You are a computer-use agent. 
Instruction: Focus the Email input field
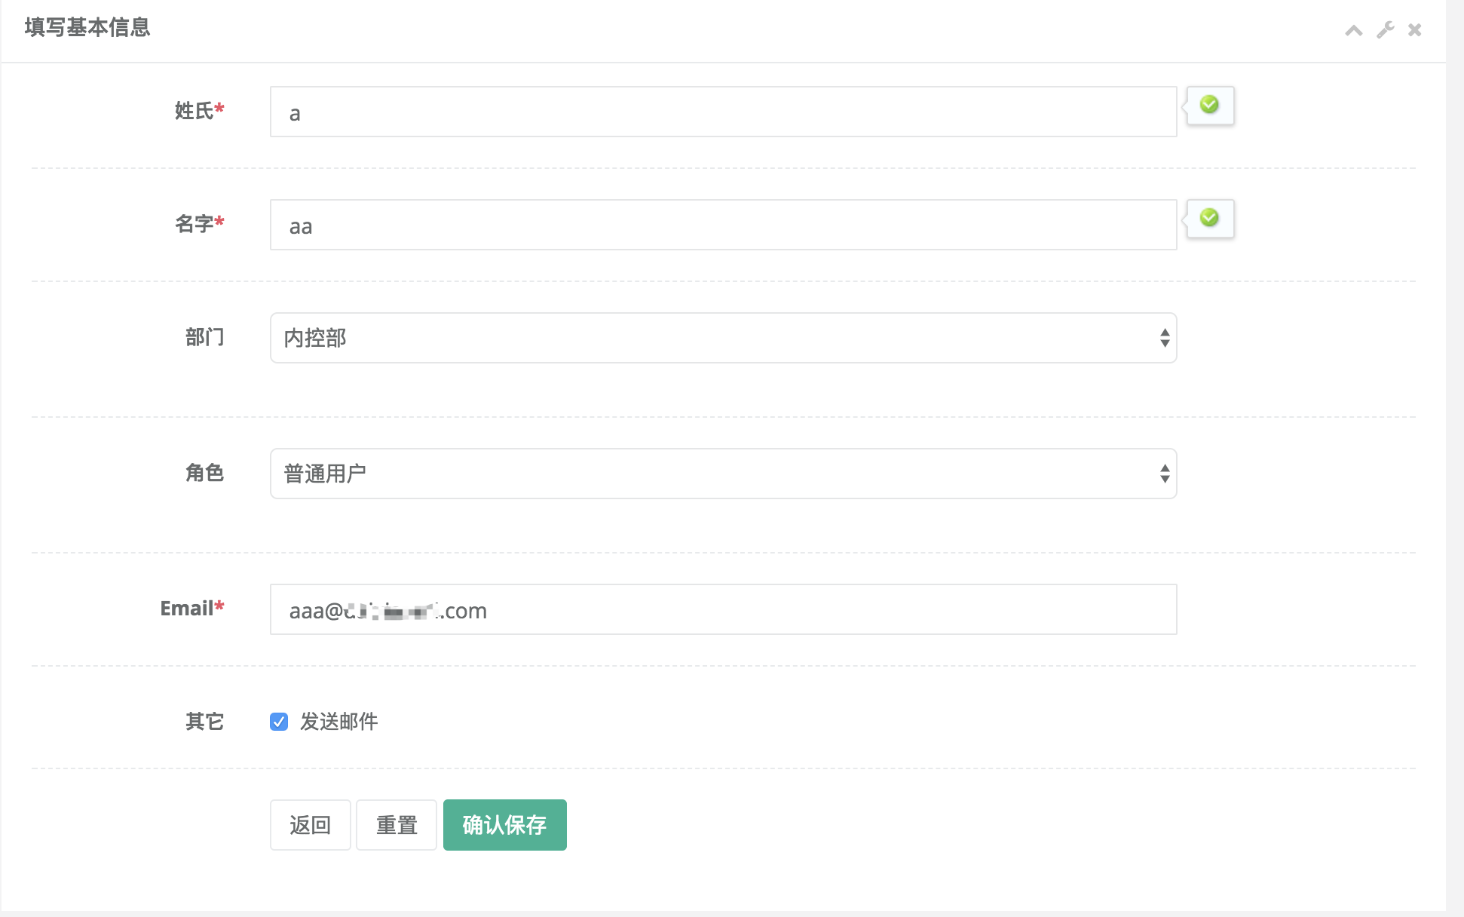point(724,609)
